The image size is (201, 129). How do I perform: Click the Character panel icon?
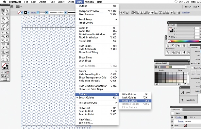pyautogui.click(x=183, y=93)
